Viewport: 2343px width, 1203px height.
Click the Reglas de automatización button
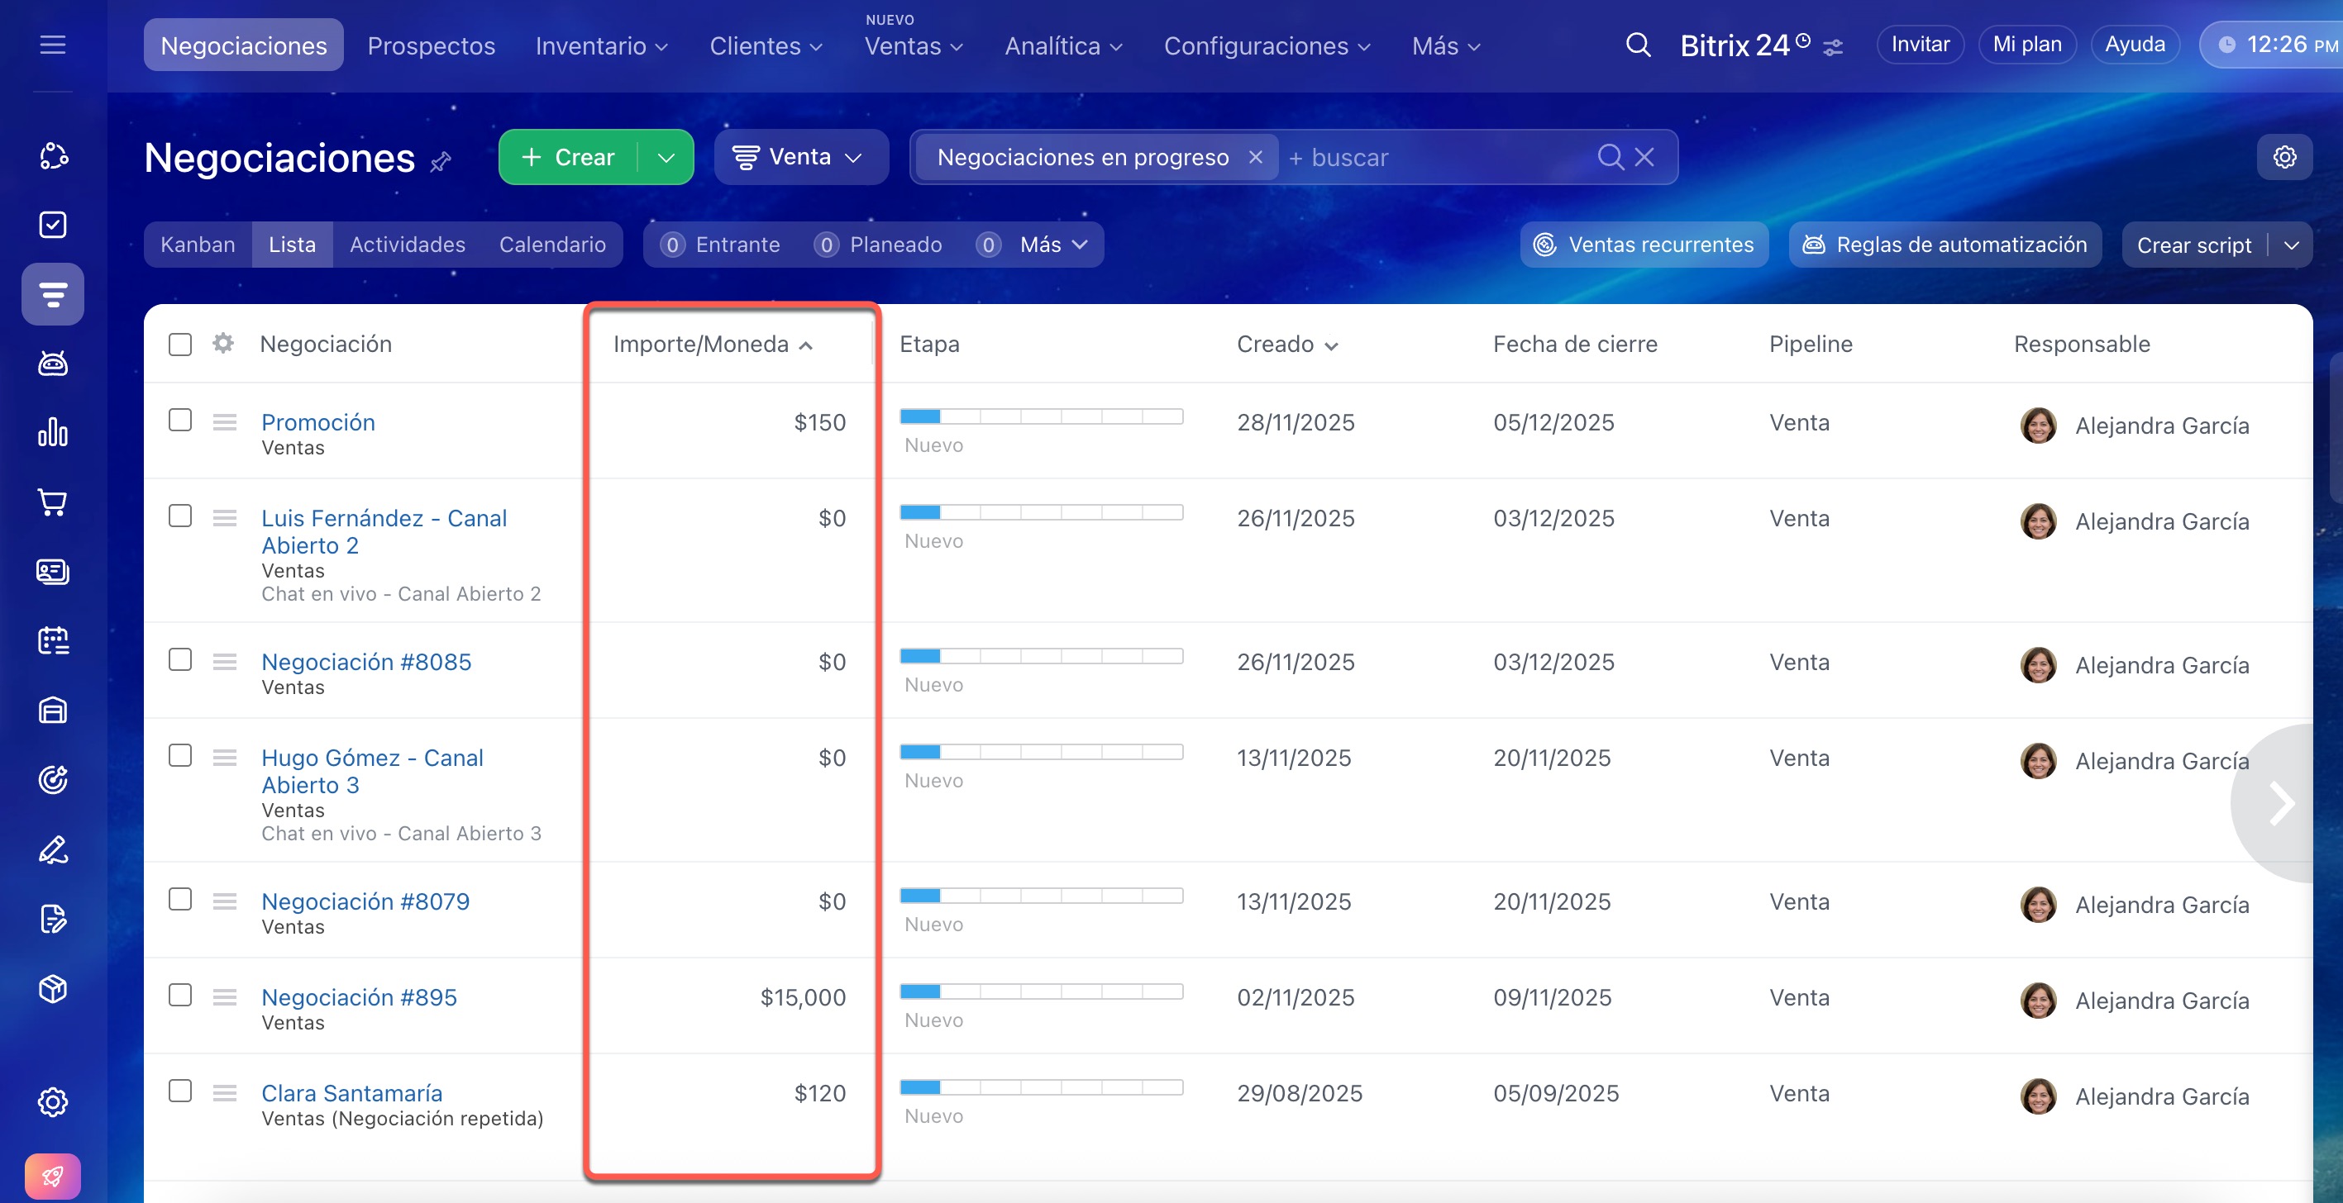click(x=1945, y=245)
